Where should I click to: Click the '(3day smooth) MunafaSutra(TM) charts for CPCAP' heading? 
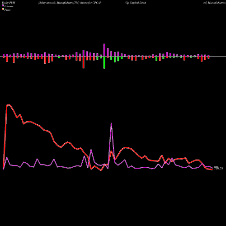70,3
